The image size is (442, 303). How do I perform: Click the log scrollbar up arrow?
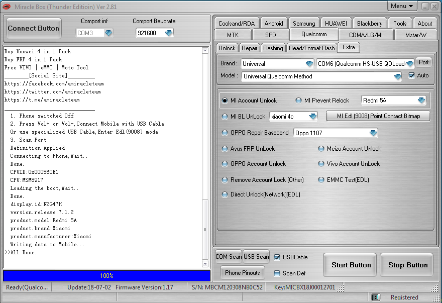(x=205, y=51)
